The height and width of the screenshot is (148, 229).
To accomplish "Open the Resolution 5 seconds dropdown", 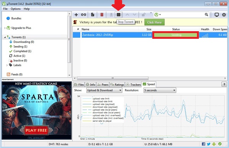I will (x=160, y=90).
